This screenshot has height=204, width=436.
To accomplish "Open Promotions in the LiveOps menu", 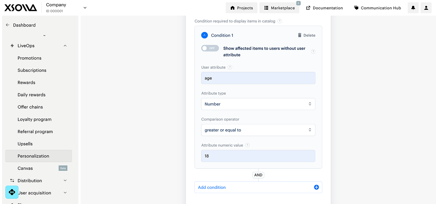I will 29,58.
